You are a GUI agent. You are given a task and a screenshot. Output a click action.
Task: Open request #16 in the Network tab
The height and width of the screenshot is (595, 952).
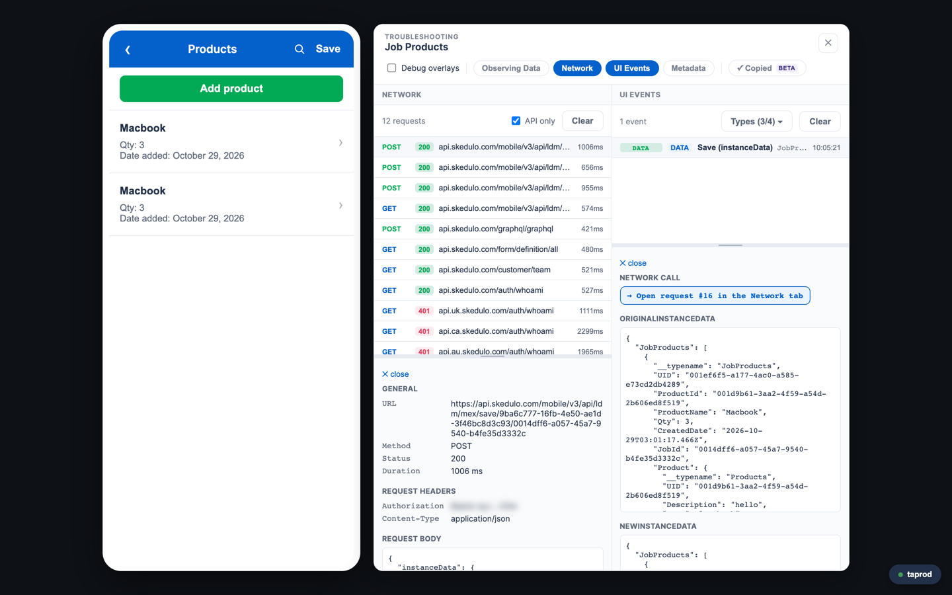coord(715,296)
